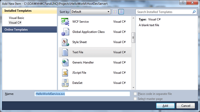Expand the Online Templates section
This screenshot has height=112, width=200.
tap(16, 30)
